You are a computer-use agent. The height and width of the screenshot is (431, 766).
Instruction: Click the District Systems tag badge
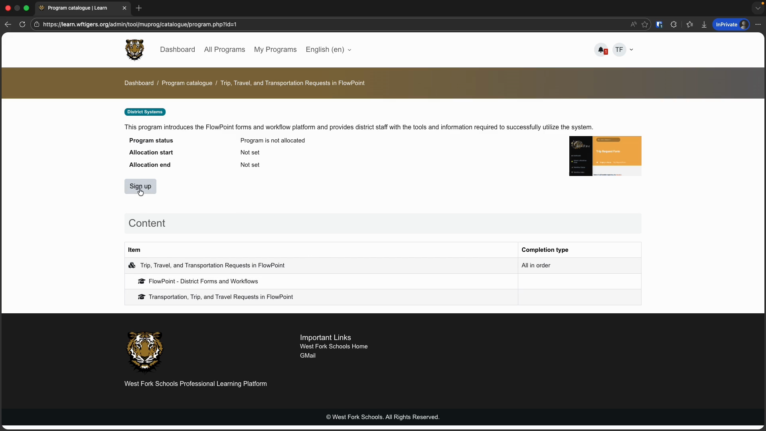tap(145, 112)
